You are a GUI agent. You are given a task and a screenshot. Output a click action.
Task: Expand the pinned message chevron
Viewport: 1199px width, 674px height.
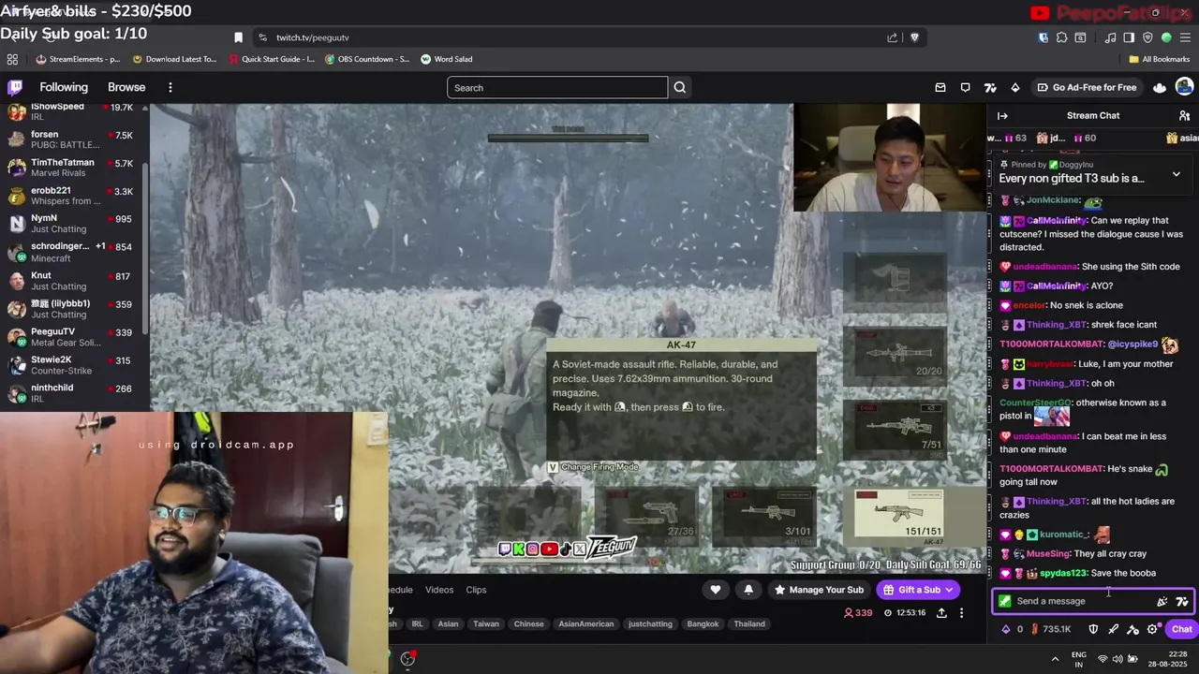[x=1176, y=174]
